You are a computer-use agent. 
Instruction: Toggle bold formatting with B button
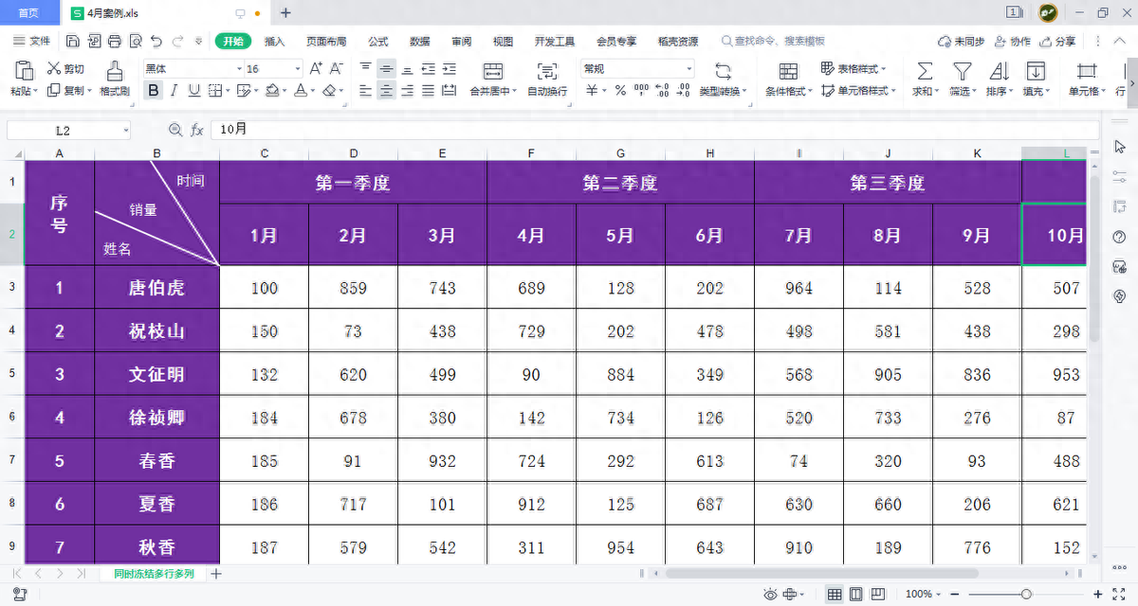[x=154, y=91]
